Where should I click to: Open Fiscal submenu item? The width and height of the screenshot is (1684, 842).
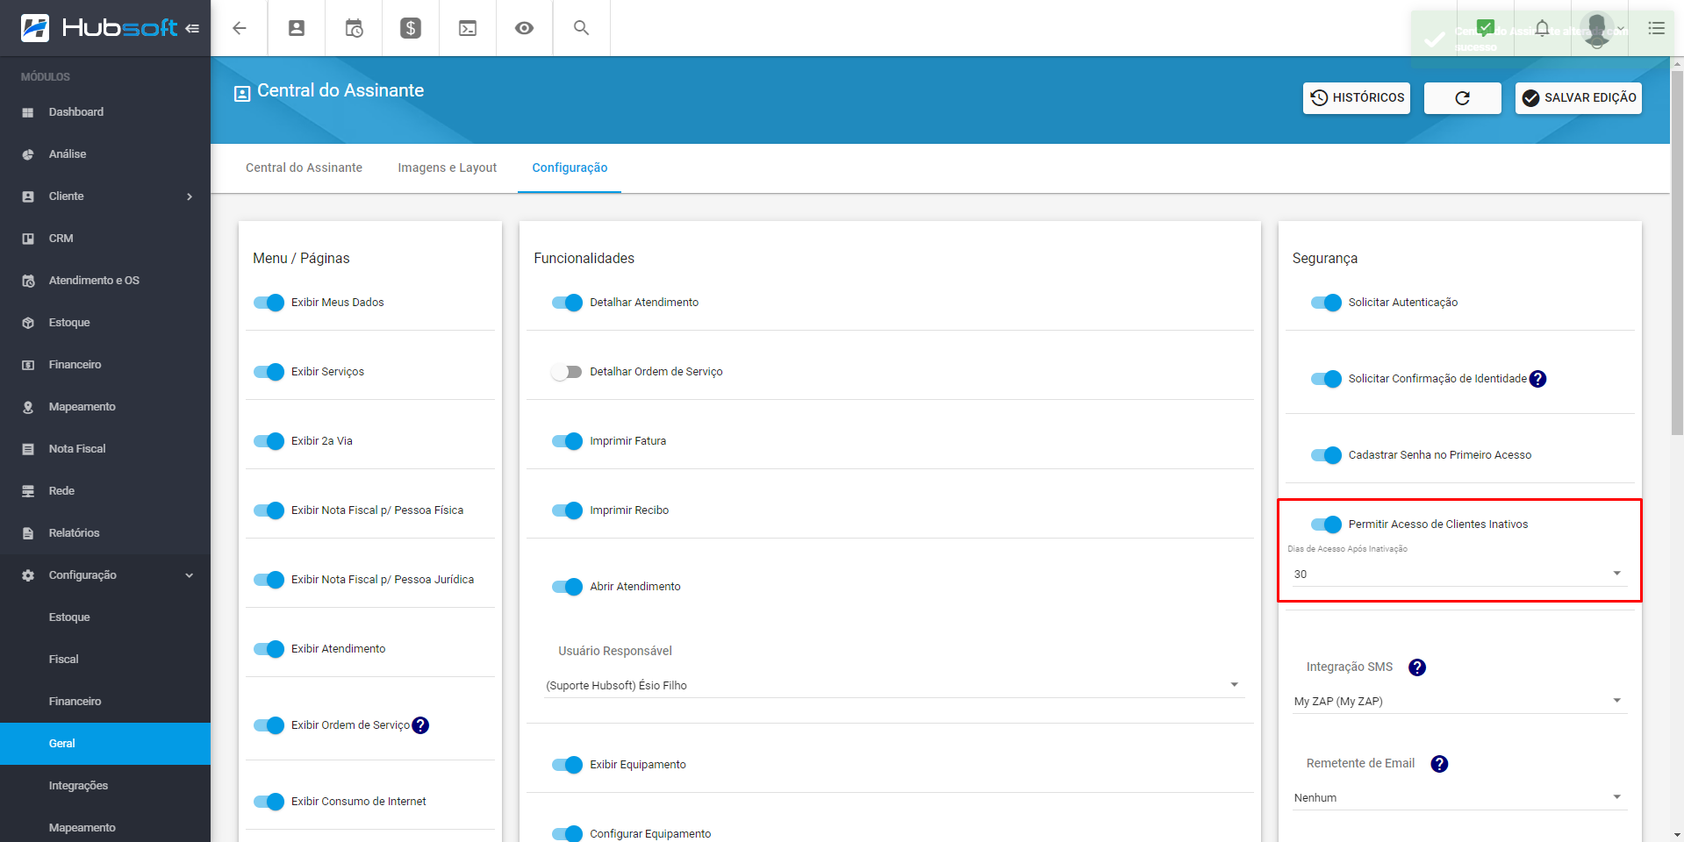105,660
